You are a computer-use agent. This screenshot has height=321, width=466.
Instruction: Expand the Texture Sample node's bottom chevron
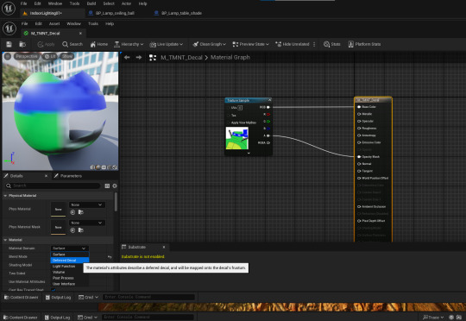[x=249, y=153]
